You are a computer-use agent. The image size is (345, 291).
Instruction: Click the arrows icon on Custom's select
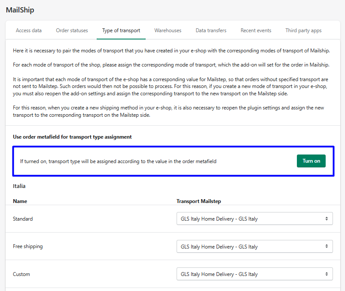tap(327, 274)
